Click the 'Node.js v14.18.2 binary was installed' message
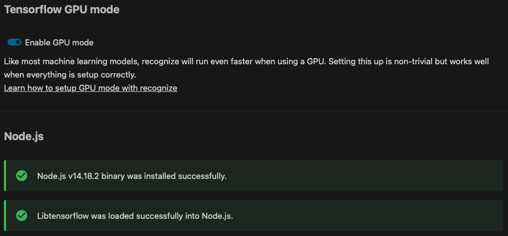Image resolution: width=508 pixels, height=236 pixels. (x=132, y=176)
